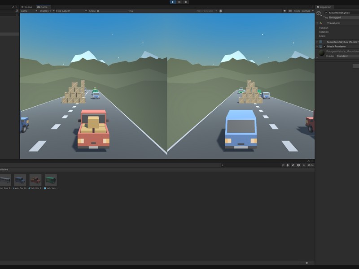Toggle the MountainSkybox active checkbox
Viewport: 359px width, 269px height.
pos(326,13)
